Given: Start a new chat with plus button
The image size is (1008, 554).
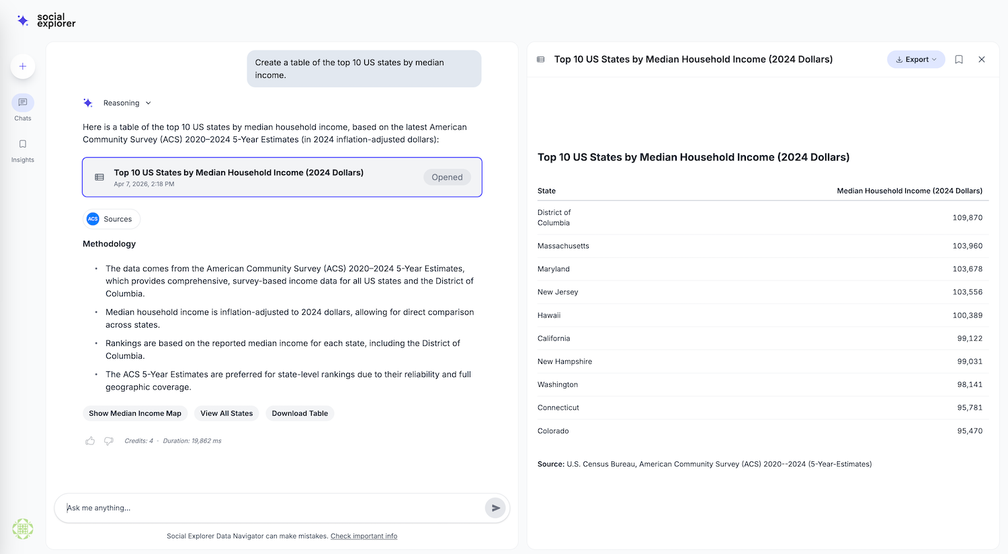Looking at the screenshot, I should [x=23, y=66].
